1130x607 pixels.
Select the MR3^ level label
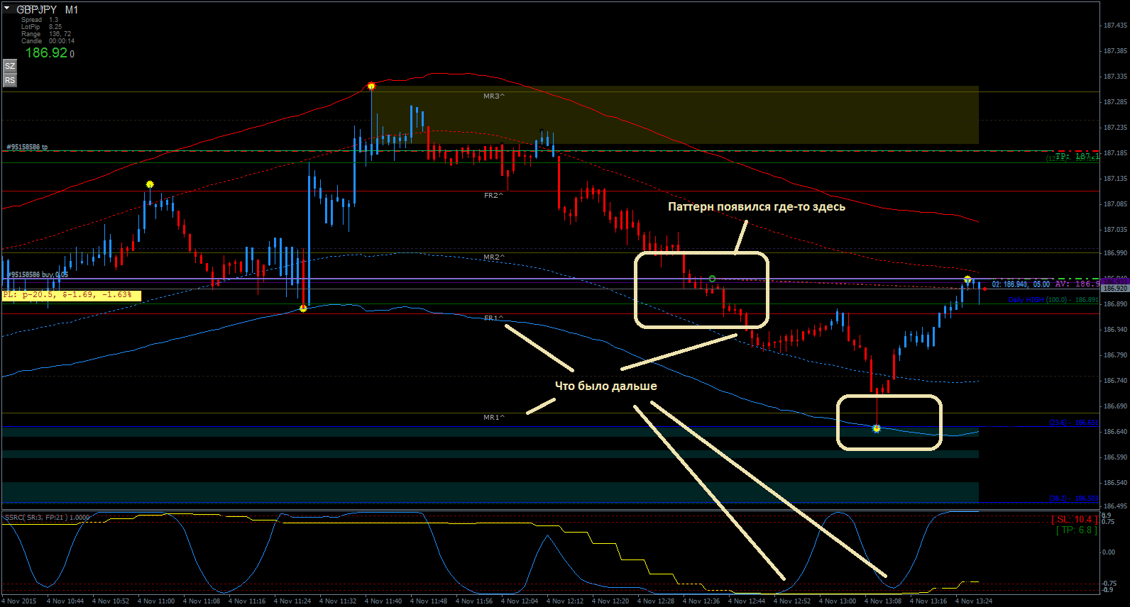tap(494, 96)
